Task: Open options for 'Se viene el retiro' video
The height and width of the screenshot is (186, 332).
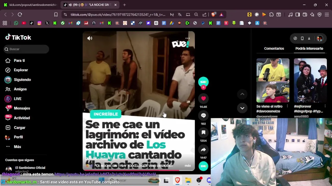Action: (x=287, y=106)
